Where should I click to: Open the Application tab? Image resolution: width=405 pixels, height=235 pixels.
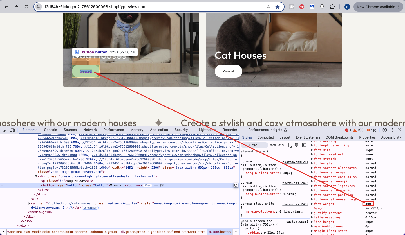click(159, 130)
